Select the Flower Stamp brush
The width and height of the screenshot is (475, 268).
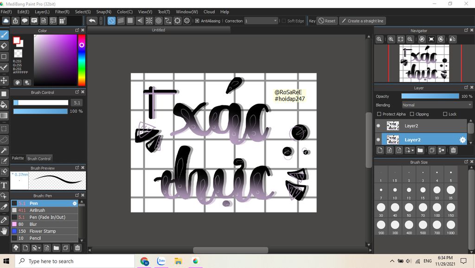(x=45, y=231)
